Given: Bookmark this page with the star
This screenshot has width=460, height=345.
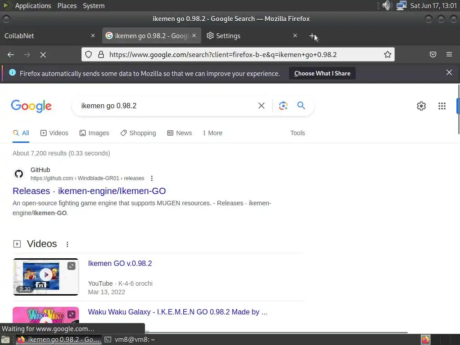Looking at the screenshot, I should click(x=388, y=54).
